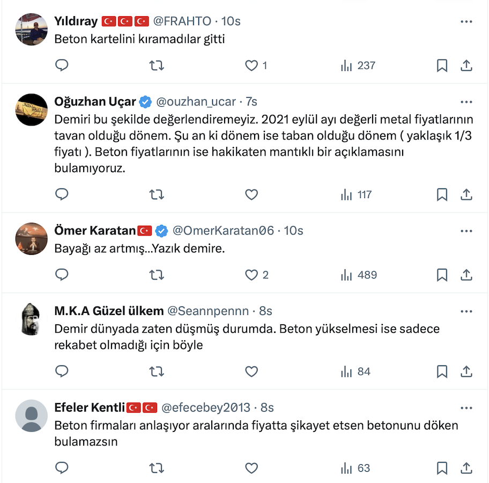Retweet Oğuzhan Uçar's tweet
This screenshot has height=483, width=489.
[x=157, y=194]
